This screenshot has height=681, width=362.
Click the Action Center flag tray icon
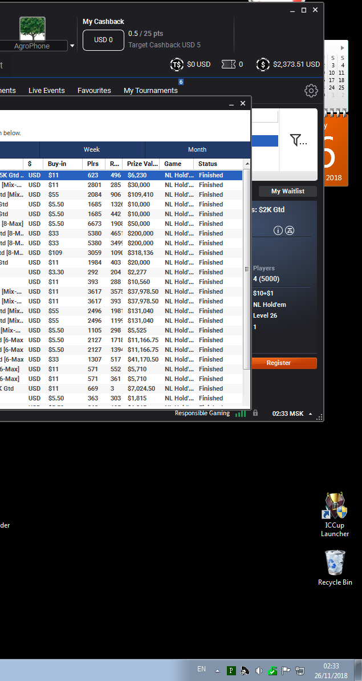point(286,671)
